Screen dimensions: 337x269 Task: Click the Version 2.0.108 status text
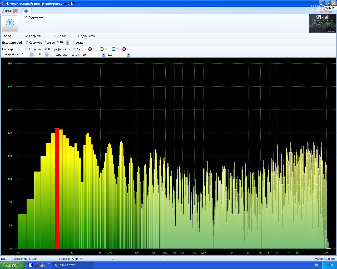click(x=325, y=259)
